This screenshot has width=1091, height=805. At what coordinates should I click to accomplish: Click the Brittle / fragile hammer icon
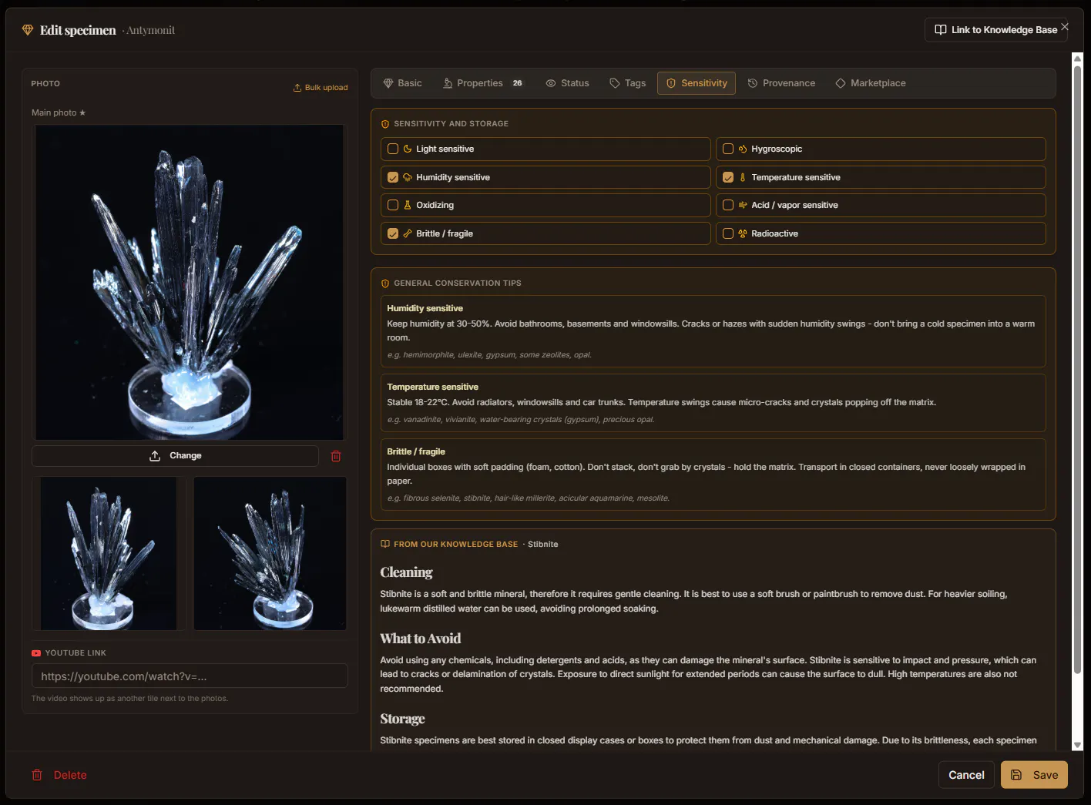[x=408, y=233]
